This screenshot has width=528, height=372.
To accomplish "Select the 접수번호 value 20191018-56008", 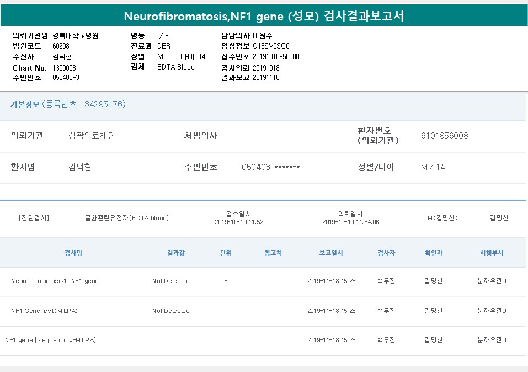I will pyautogui.click(x=276, y=56).
